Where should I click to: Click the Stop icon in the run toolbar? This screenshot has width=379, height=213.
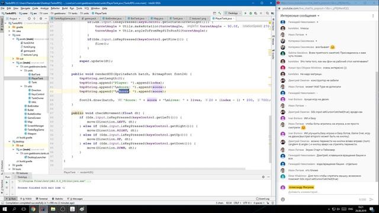tap(261, 13)
